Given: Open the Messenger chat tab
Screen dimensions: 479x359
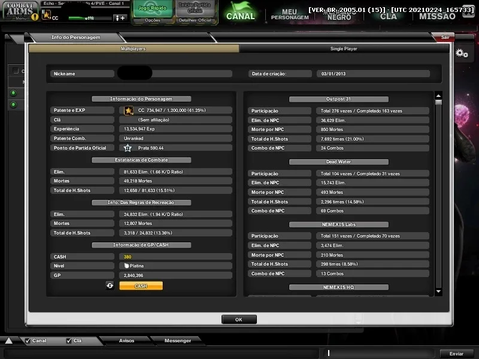Looking at the screenshot, I should coord(178,340).
